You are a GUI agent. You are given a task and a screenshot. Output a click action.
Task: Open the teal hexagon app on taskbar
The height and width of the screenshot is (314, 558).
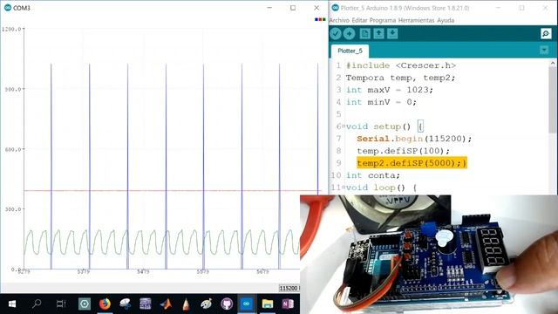click(85, 304)
